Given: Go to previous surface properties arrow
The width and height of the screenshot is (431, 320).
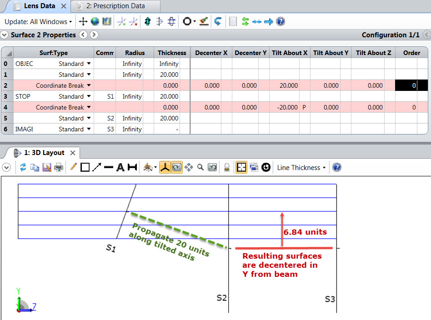Looking at the screenshot, I should (83, 35).
